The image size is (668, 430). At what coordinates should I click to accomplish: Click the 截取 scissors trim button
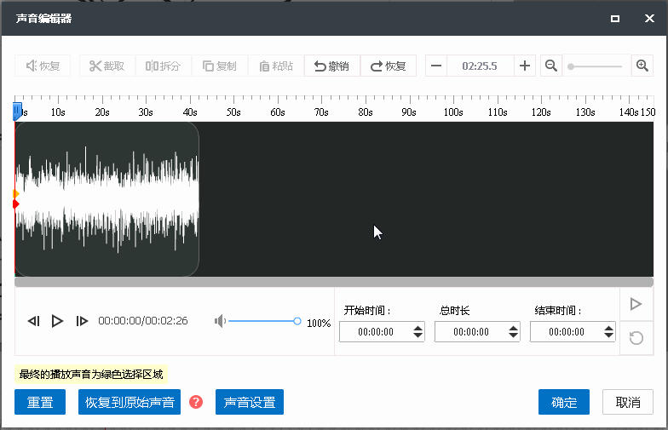107,66
